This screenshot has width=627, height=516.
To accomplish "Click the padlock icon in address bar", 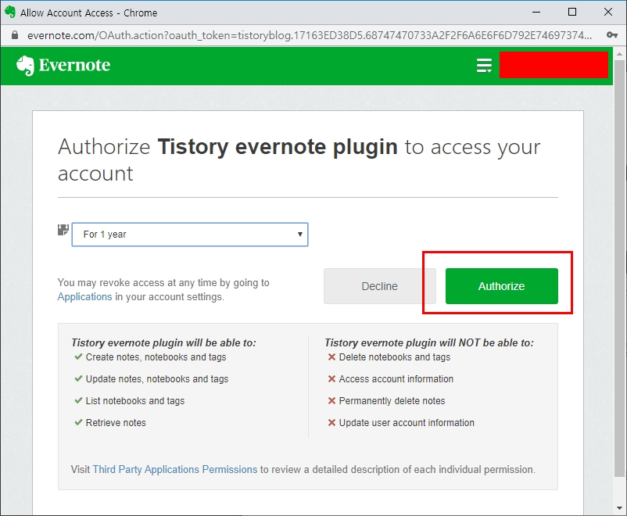I will pyautogui.click(x=15, y=35).
